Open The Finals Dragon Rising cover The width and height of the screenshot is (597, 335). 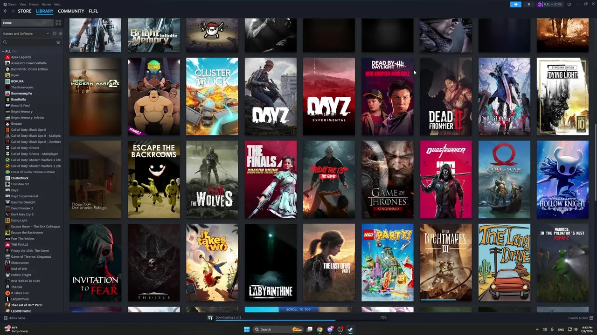pyautogui.click(x=271, y=180)
